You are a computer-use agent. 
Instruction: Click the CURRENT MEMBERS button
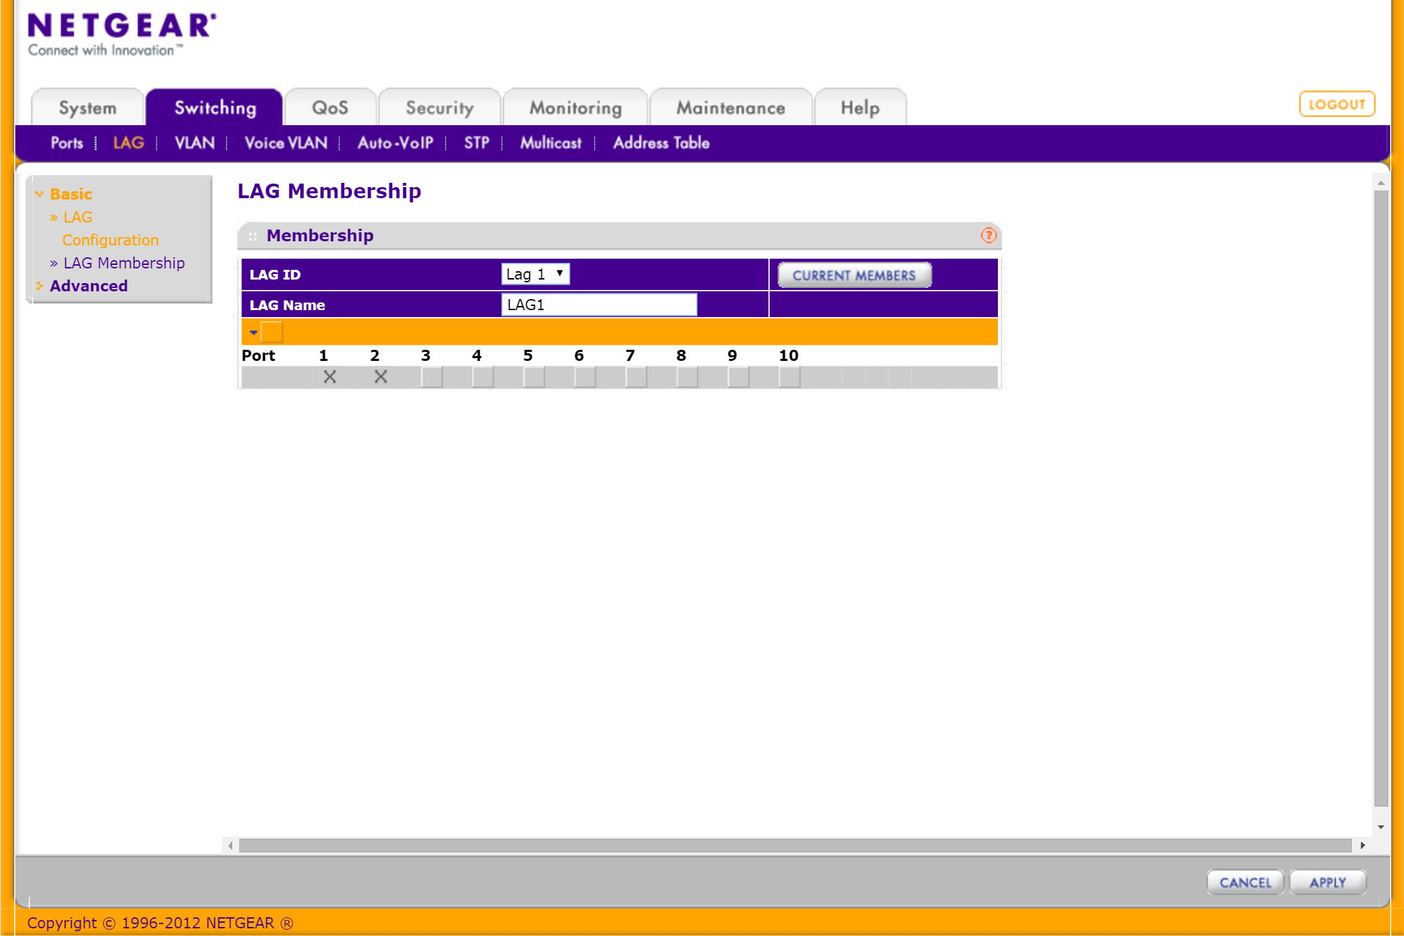click(854, 275)
